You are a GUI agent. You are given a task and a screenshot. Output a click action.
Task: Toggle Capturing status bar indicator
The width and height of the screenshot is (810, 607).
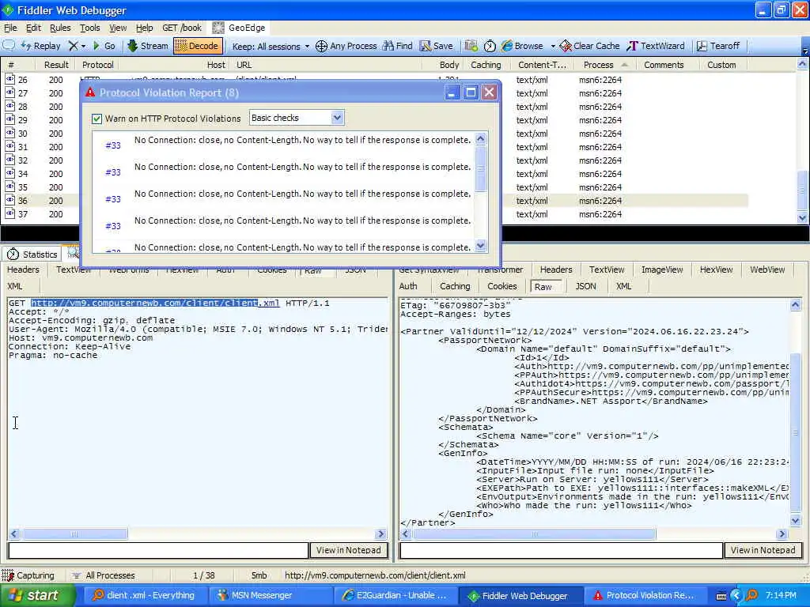28,575
